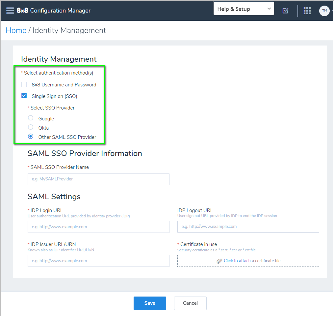Viewport: 334px width, 316px height.
Task: Click the IDP Logout URL input
Action: pyautogui.click(x=248, y=227)
